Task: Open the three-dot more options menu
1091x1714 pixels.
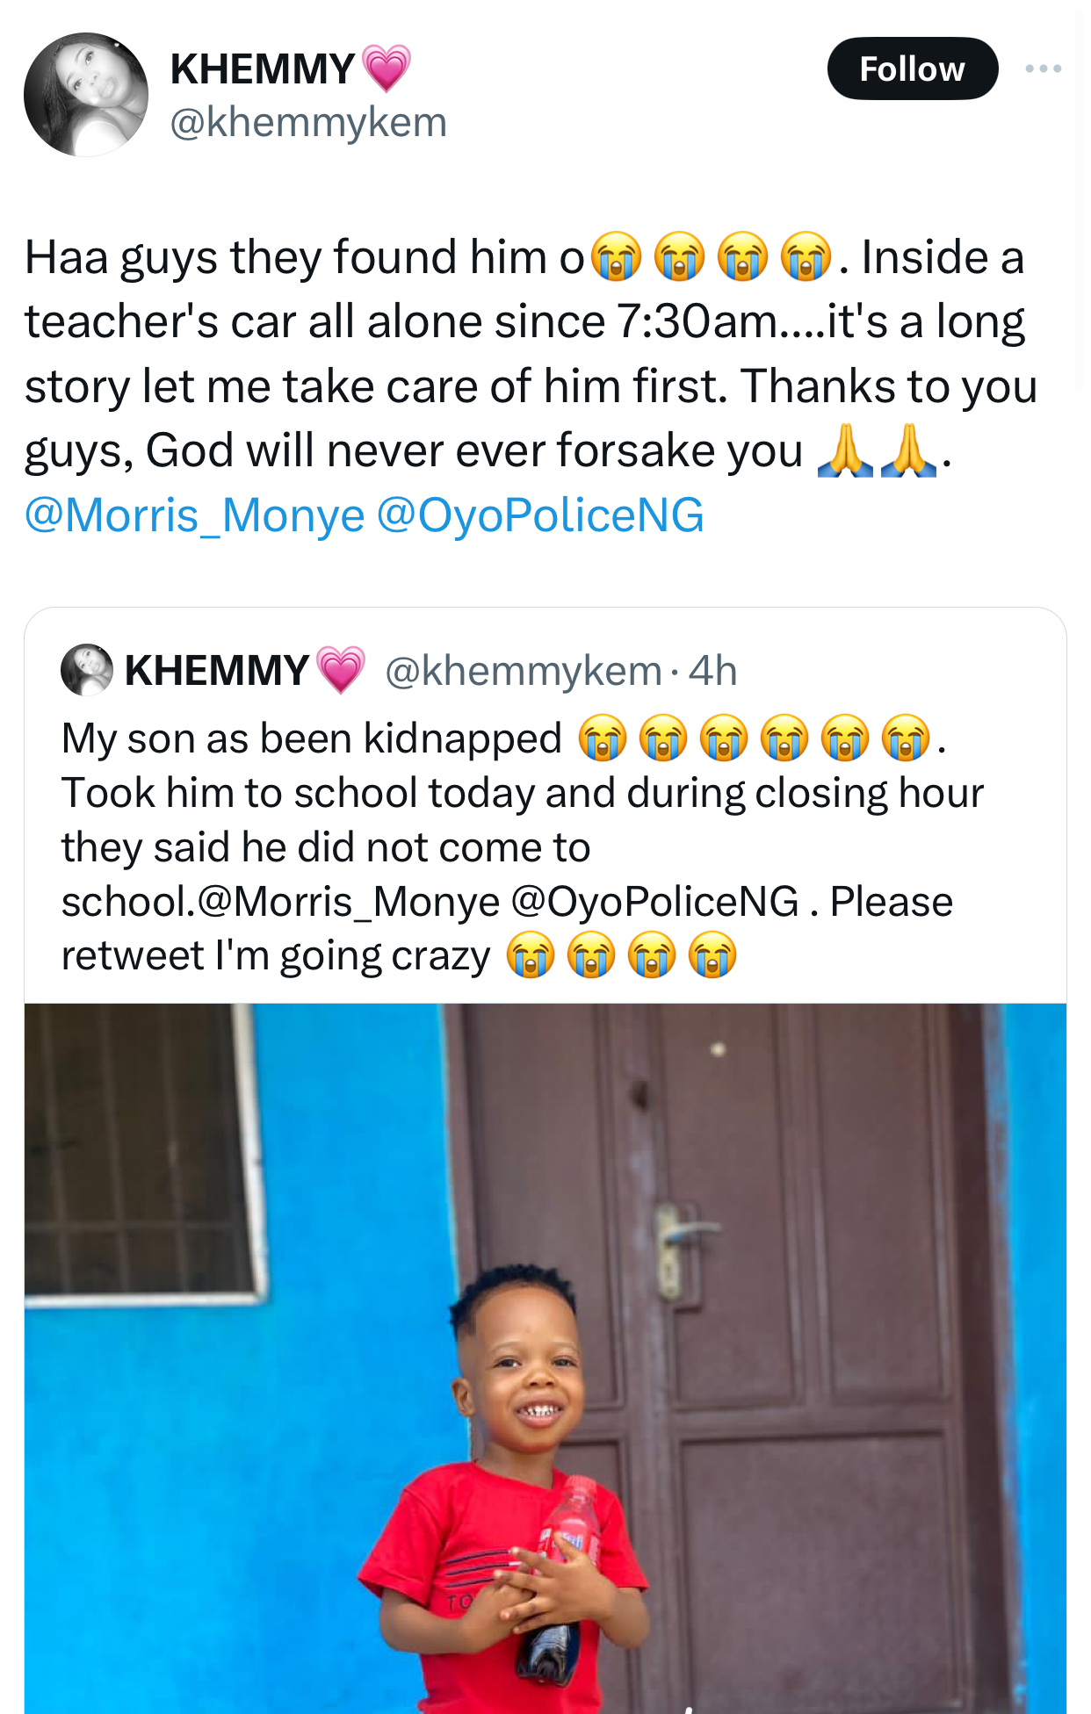Action: [x=1043, y=68]
